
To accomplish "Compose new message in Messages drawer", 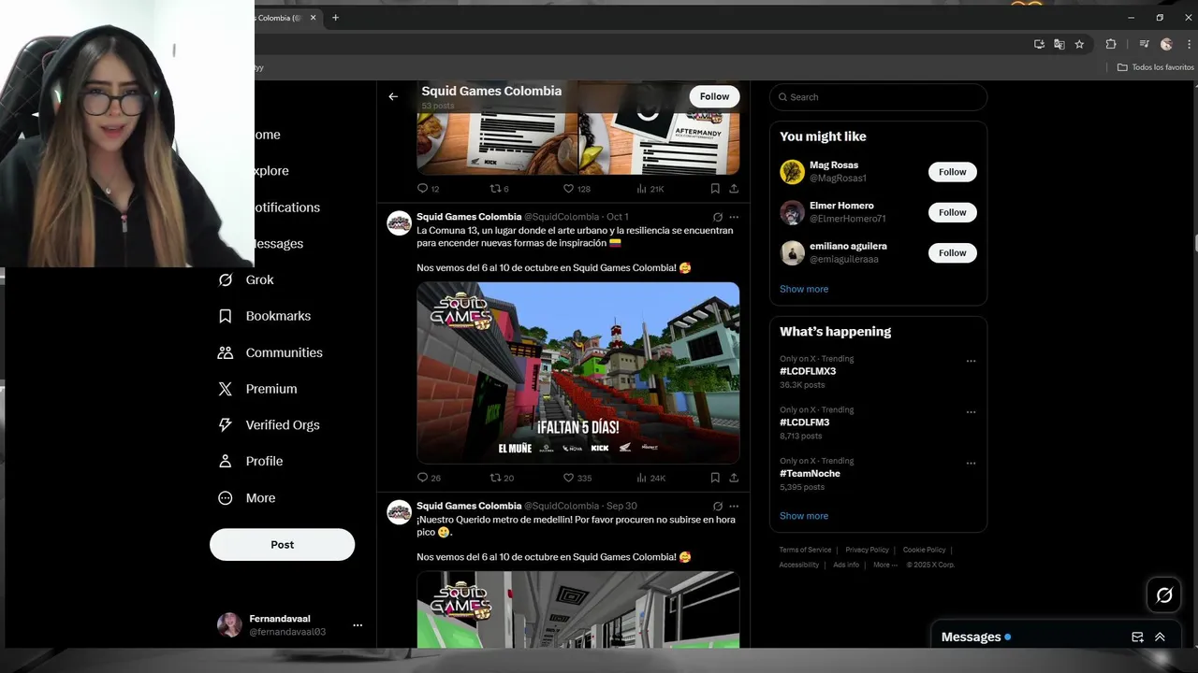I will [x=1137, y=637].
